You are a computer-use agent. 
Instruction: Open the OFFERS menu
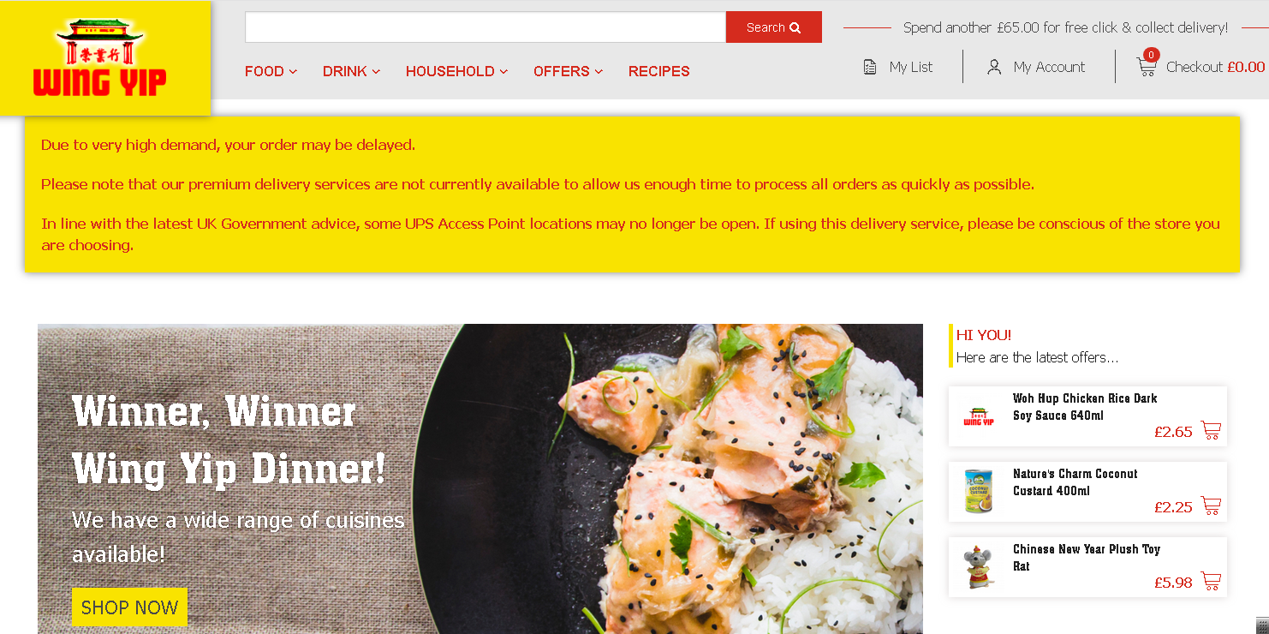point(568,71)
